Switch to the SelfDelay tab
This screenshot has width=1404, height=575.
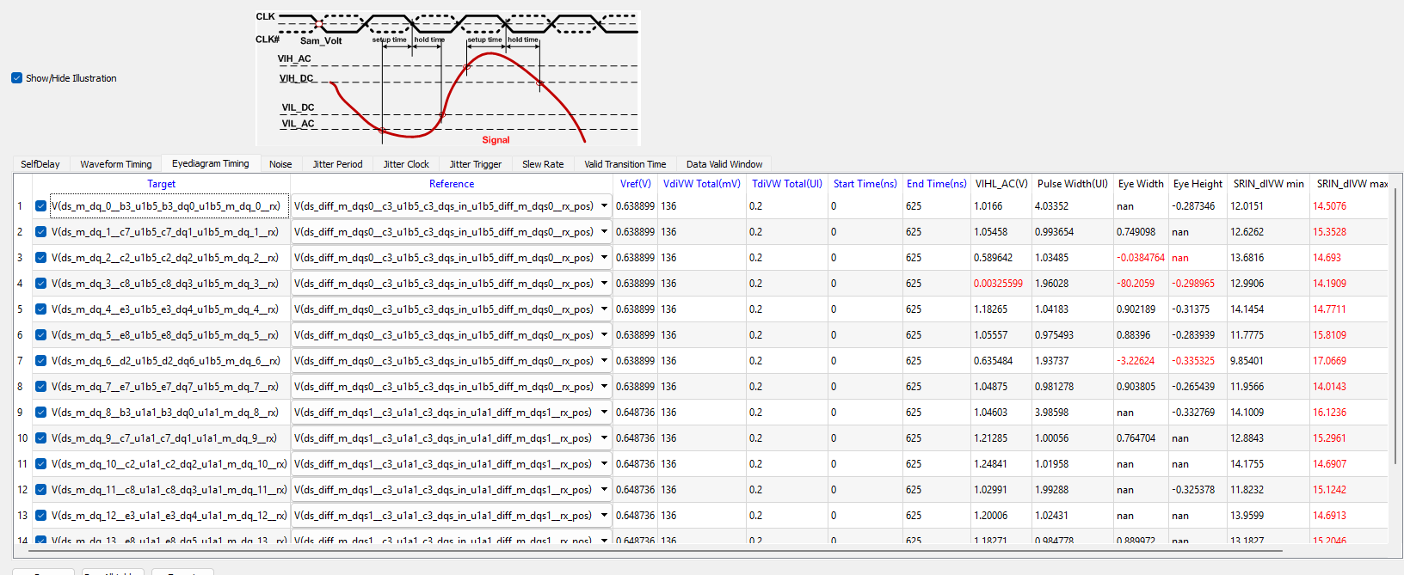coord(40,164)
